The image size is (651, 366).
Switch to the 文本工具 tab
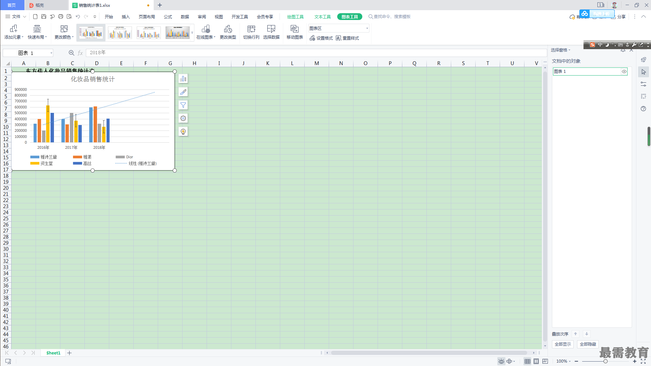(x=322, y=17)
